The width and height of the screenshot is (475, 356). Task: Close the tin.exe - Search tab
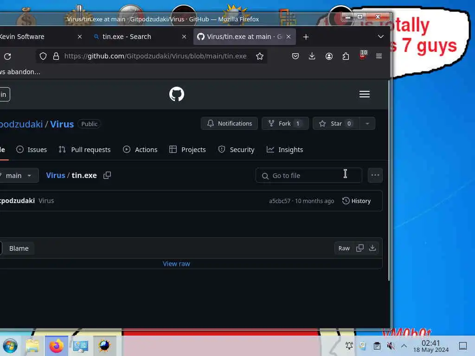(x=184, y=37)
